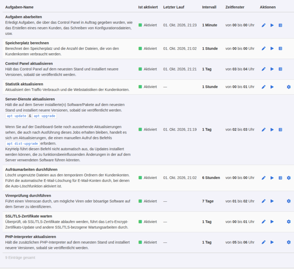Edit the 'PHP-Interpreter aktualisieren' task
Image resolution: width=294 pixels, height=276 pixels.
pos(264,242)
